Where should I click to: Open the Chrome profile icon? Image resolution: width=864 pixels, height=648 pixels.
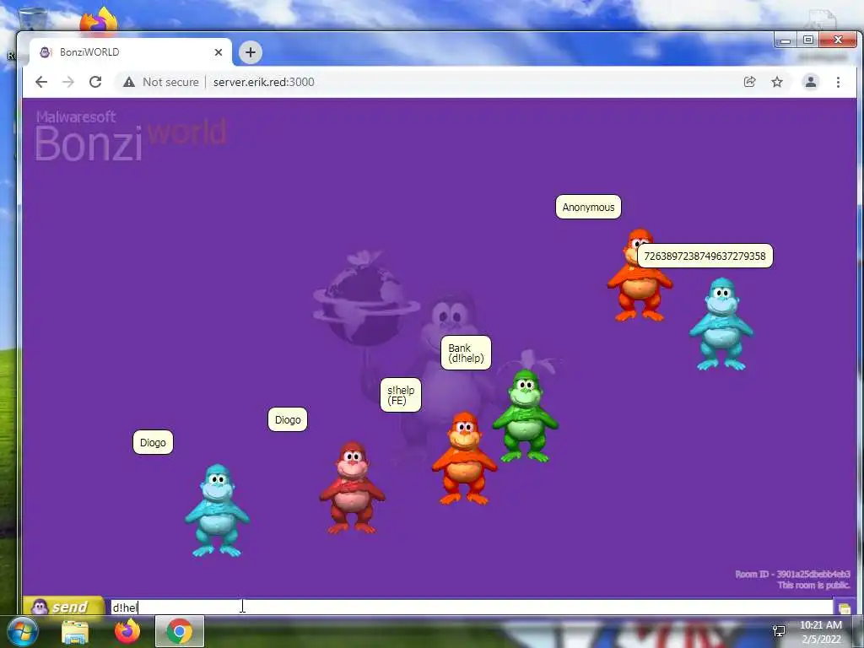click(811, 82)
